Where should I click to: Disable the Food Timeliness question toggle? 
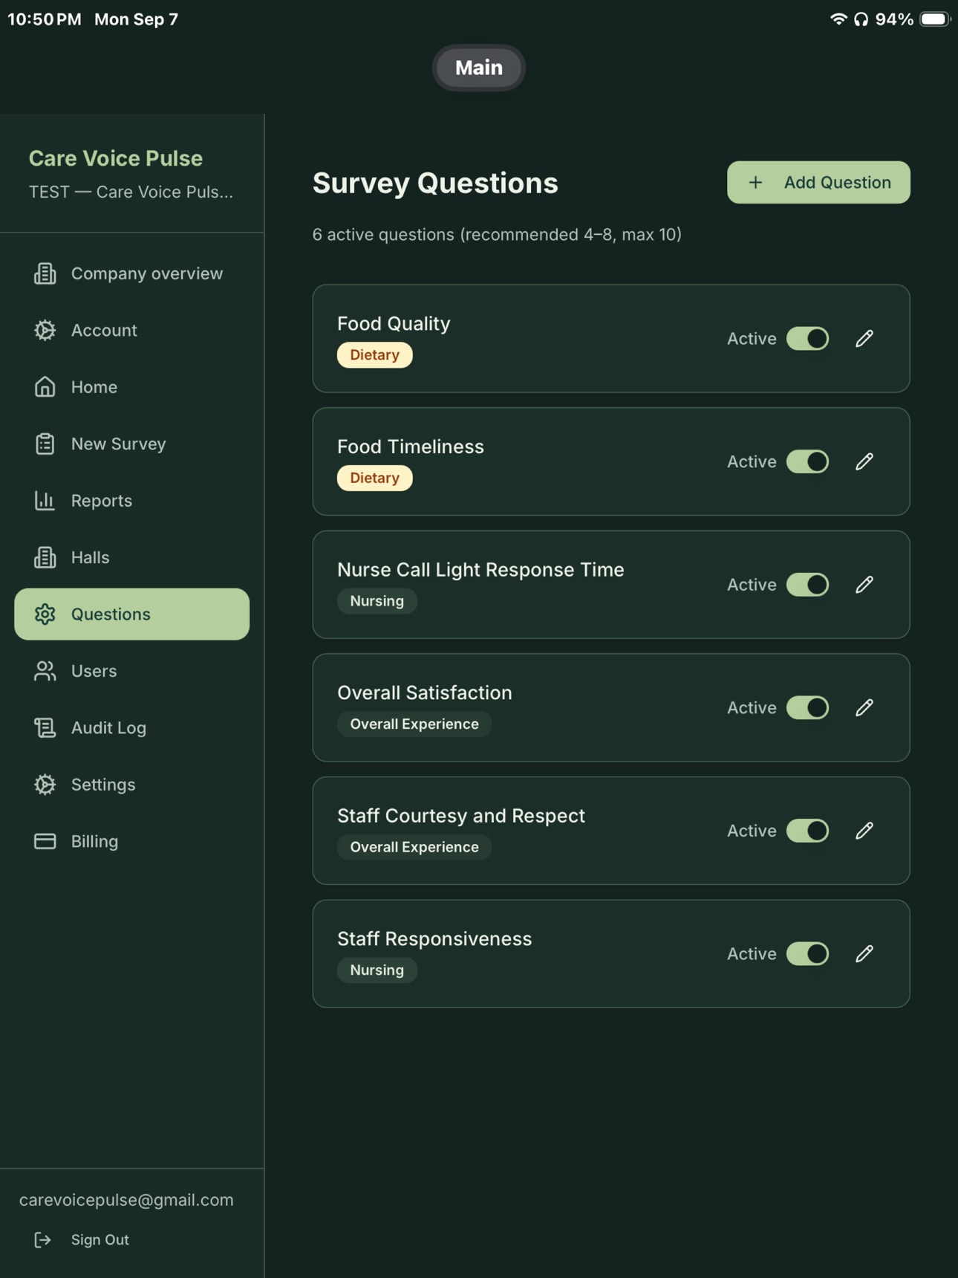808,461
